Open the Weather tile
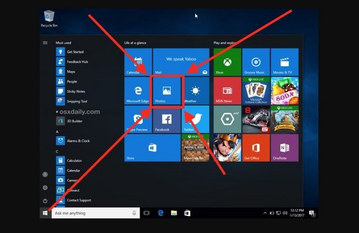The width and height of the screenshot is (359, 233). (x=195, y=91)
